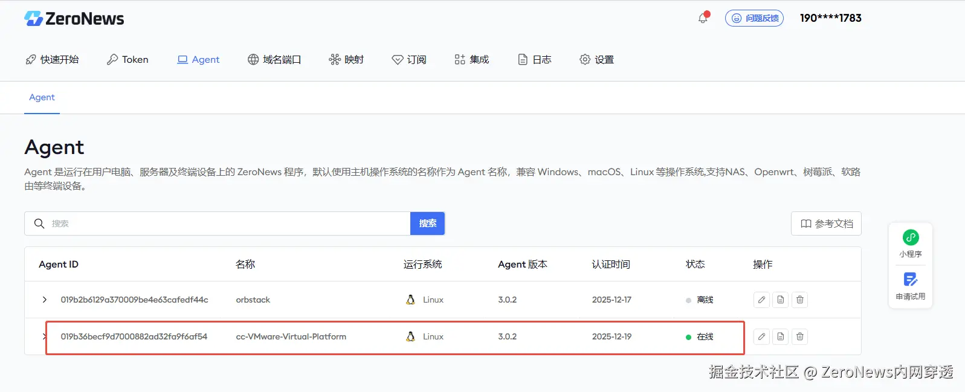Click Linux icon in orbstack row
The width and height of the screenshot is (965, 392).
pos(411,300)
